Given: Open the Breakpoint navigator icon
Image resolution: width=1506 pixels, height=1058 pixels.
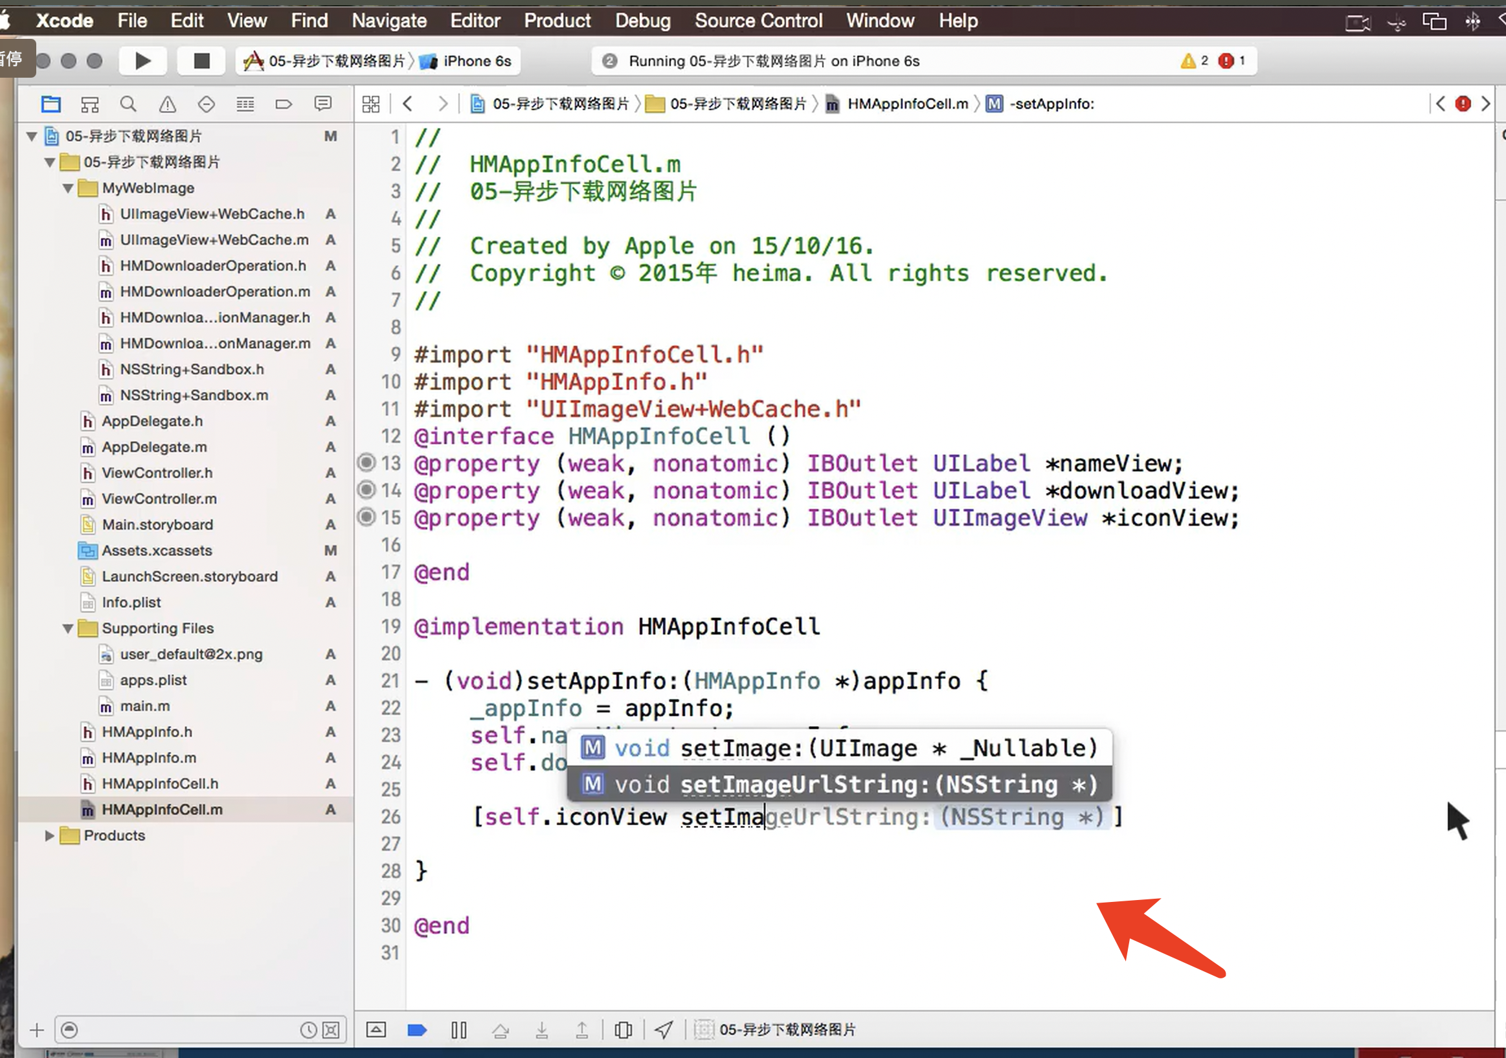Looking at the screenshot, I should [284, 104].
